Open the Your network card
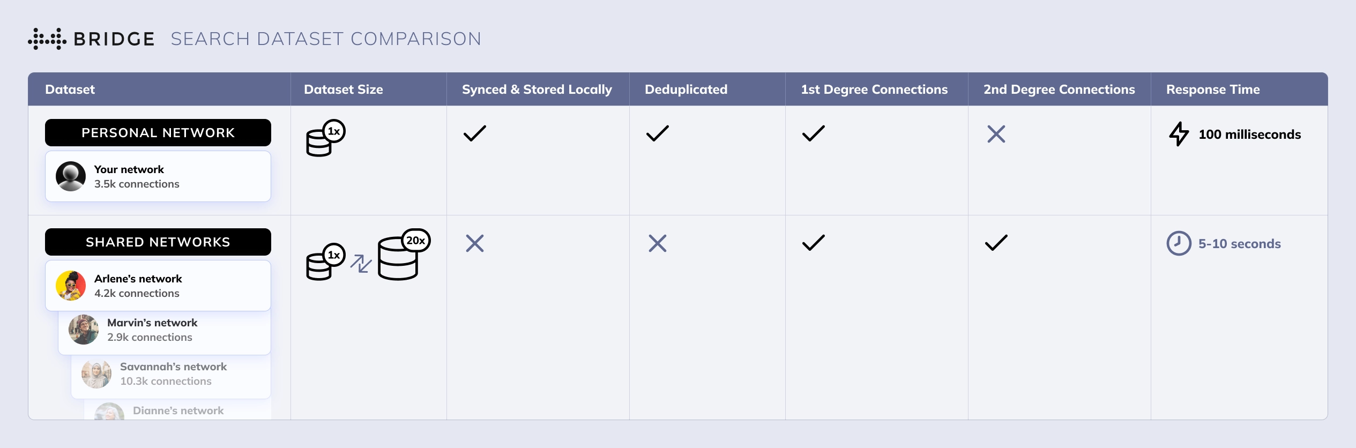 point(158,177)
